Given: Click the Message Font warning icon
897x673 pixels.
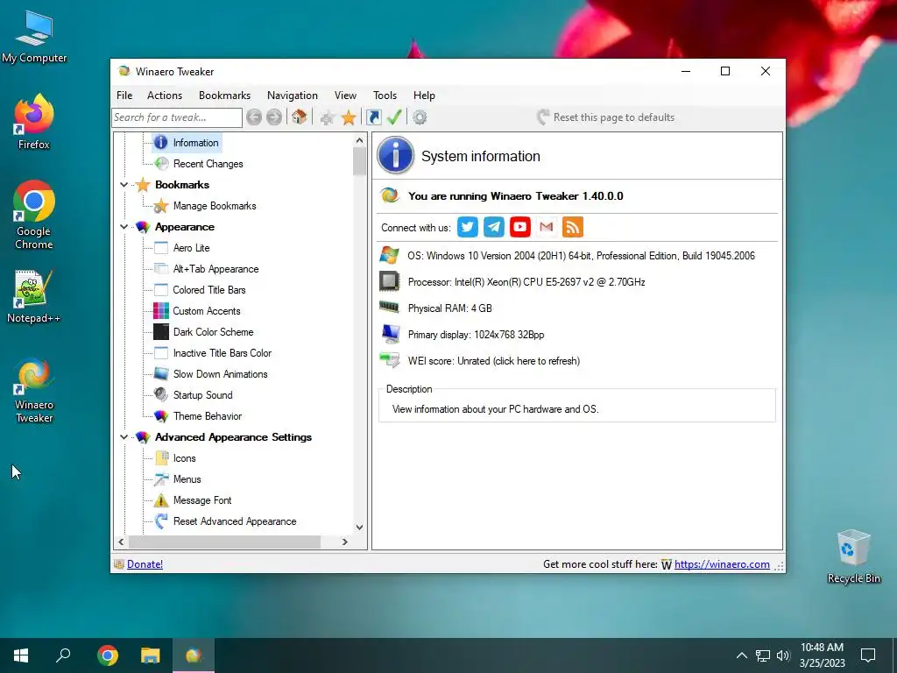Looking at the screenshot, I should pos(161,500).
